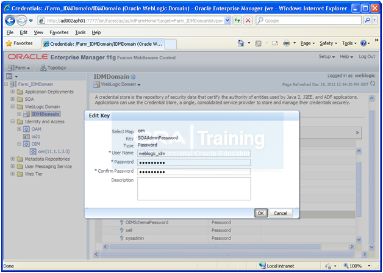Click the Read Mail envelope icon
This screenshot has width=383, height=273.
point(275,43)
